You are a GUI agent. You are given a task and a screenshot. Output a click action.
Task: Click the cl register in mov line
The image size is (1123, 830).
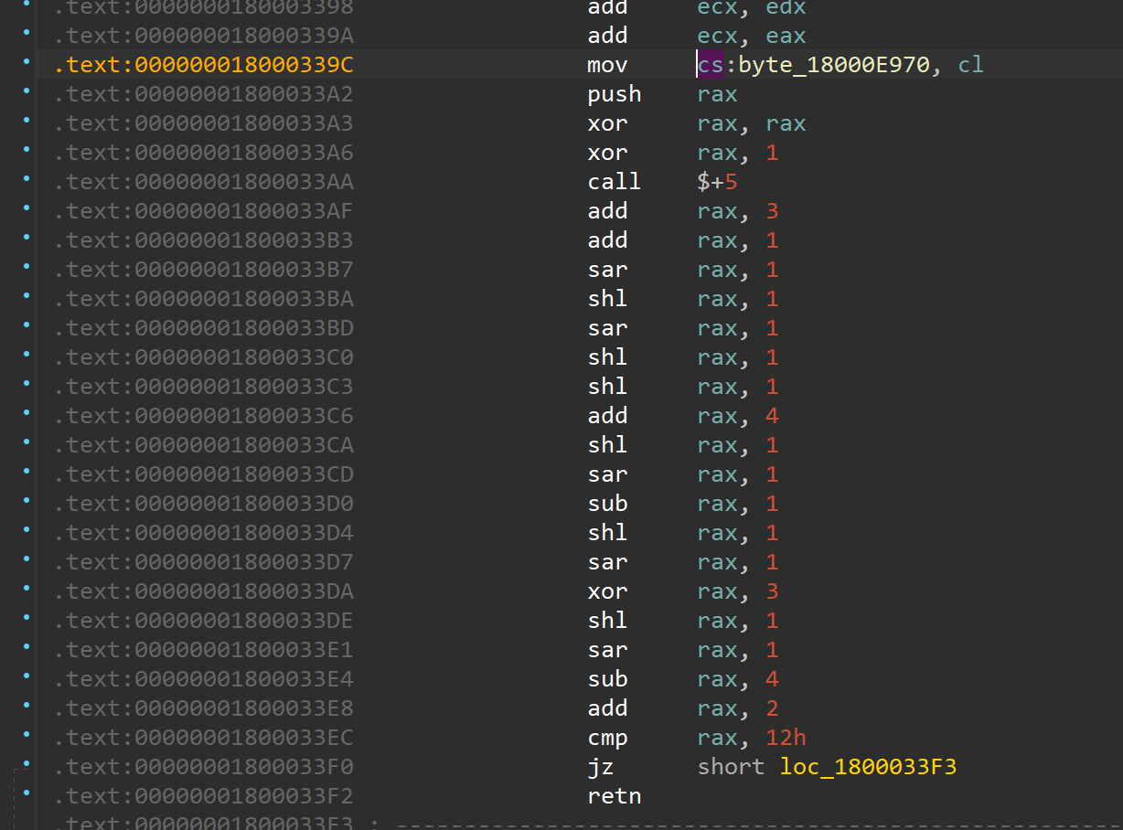point(970,65)
